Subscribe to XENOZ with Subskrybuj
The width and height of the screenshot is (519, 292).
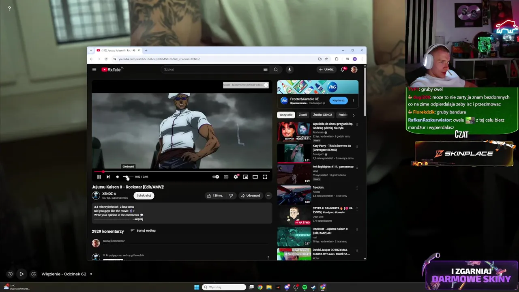click(x=144, y=195)
